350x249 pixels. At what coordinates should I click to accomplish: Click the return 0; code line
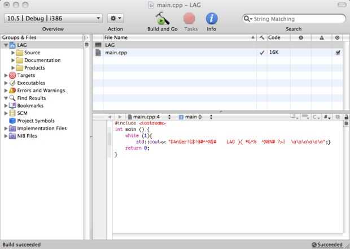[x=137, y=148]
